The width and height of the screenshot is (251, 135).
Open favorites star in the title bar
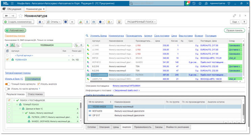coord(200,3)
